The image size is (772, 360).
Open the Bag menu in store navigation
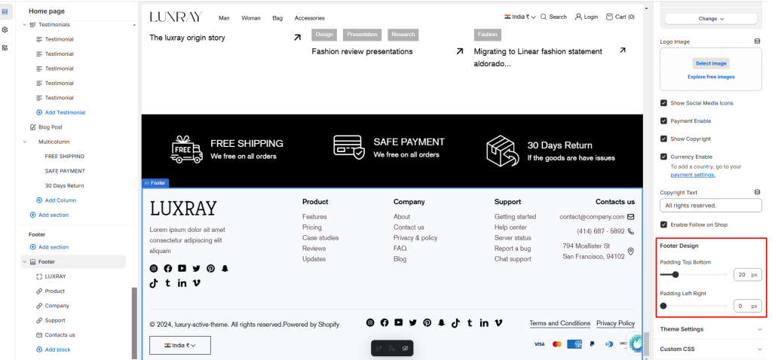coord(277,18)
